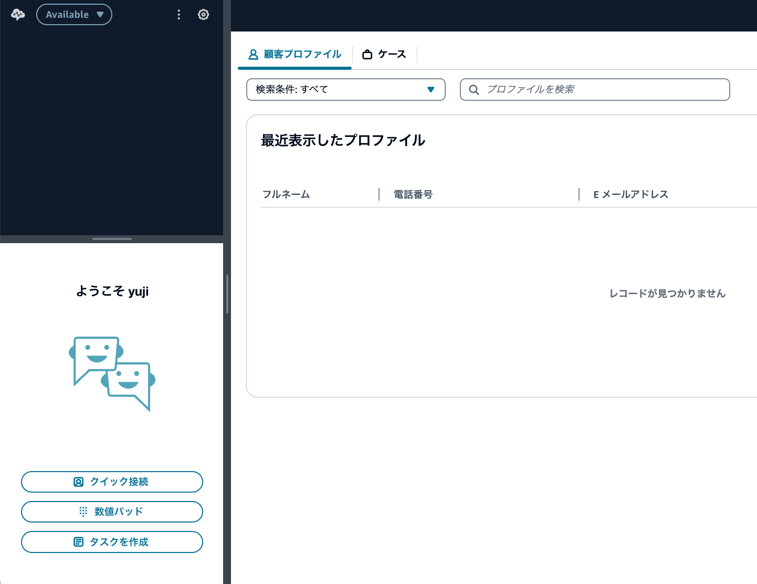Focus the プロファイルを検索 search field

coord(595,89)
